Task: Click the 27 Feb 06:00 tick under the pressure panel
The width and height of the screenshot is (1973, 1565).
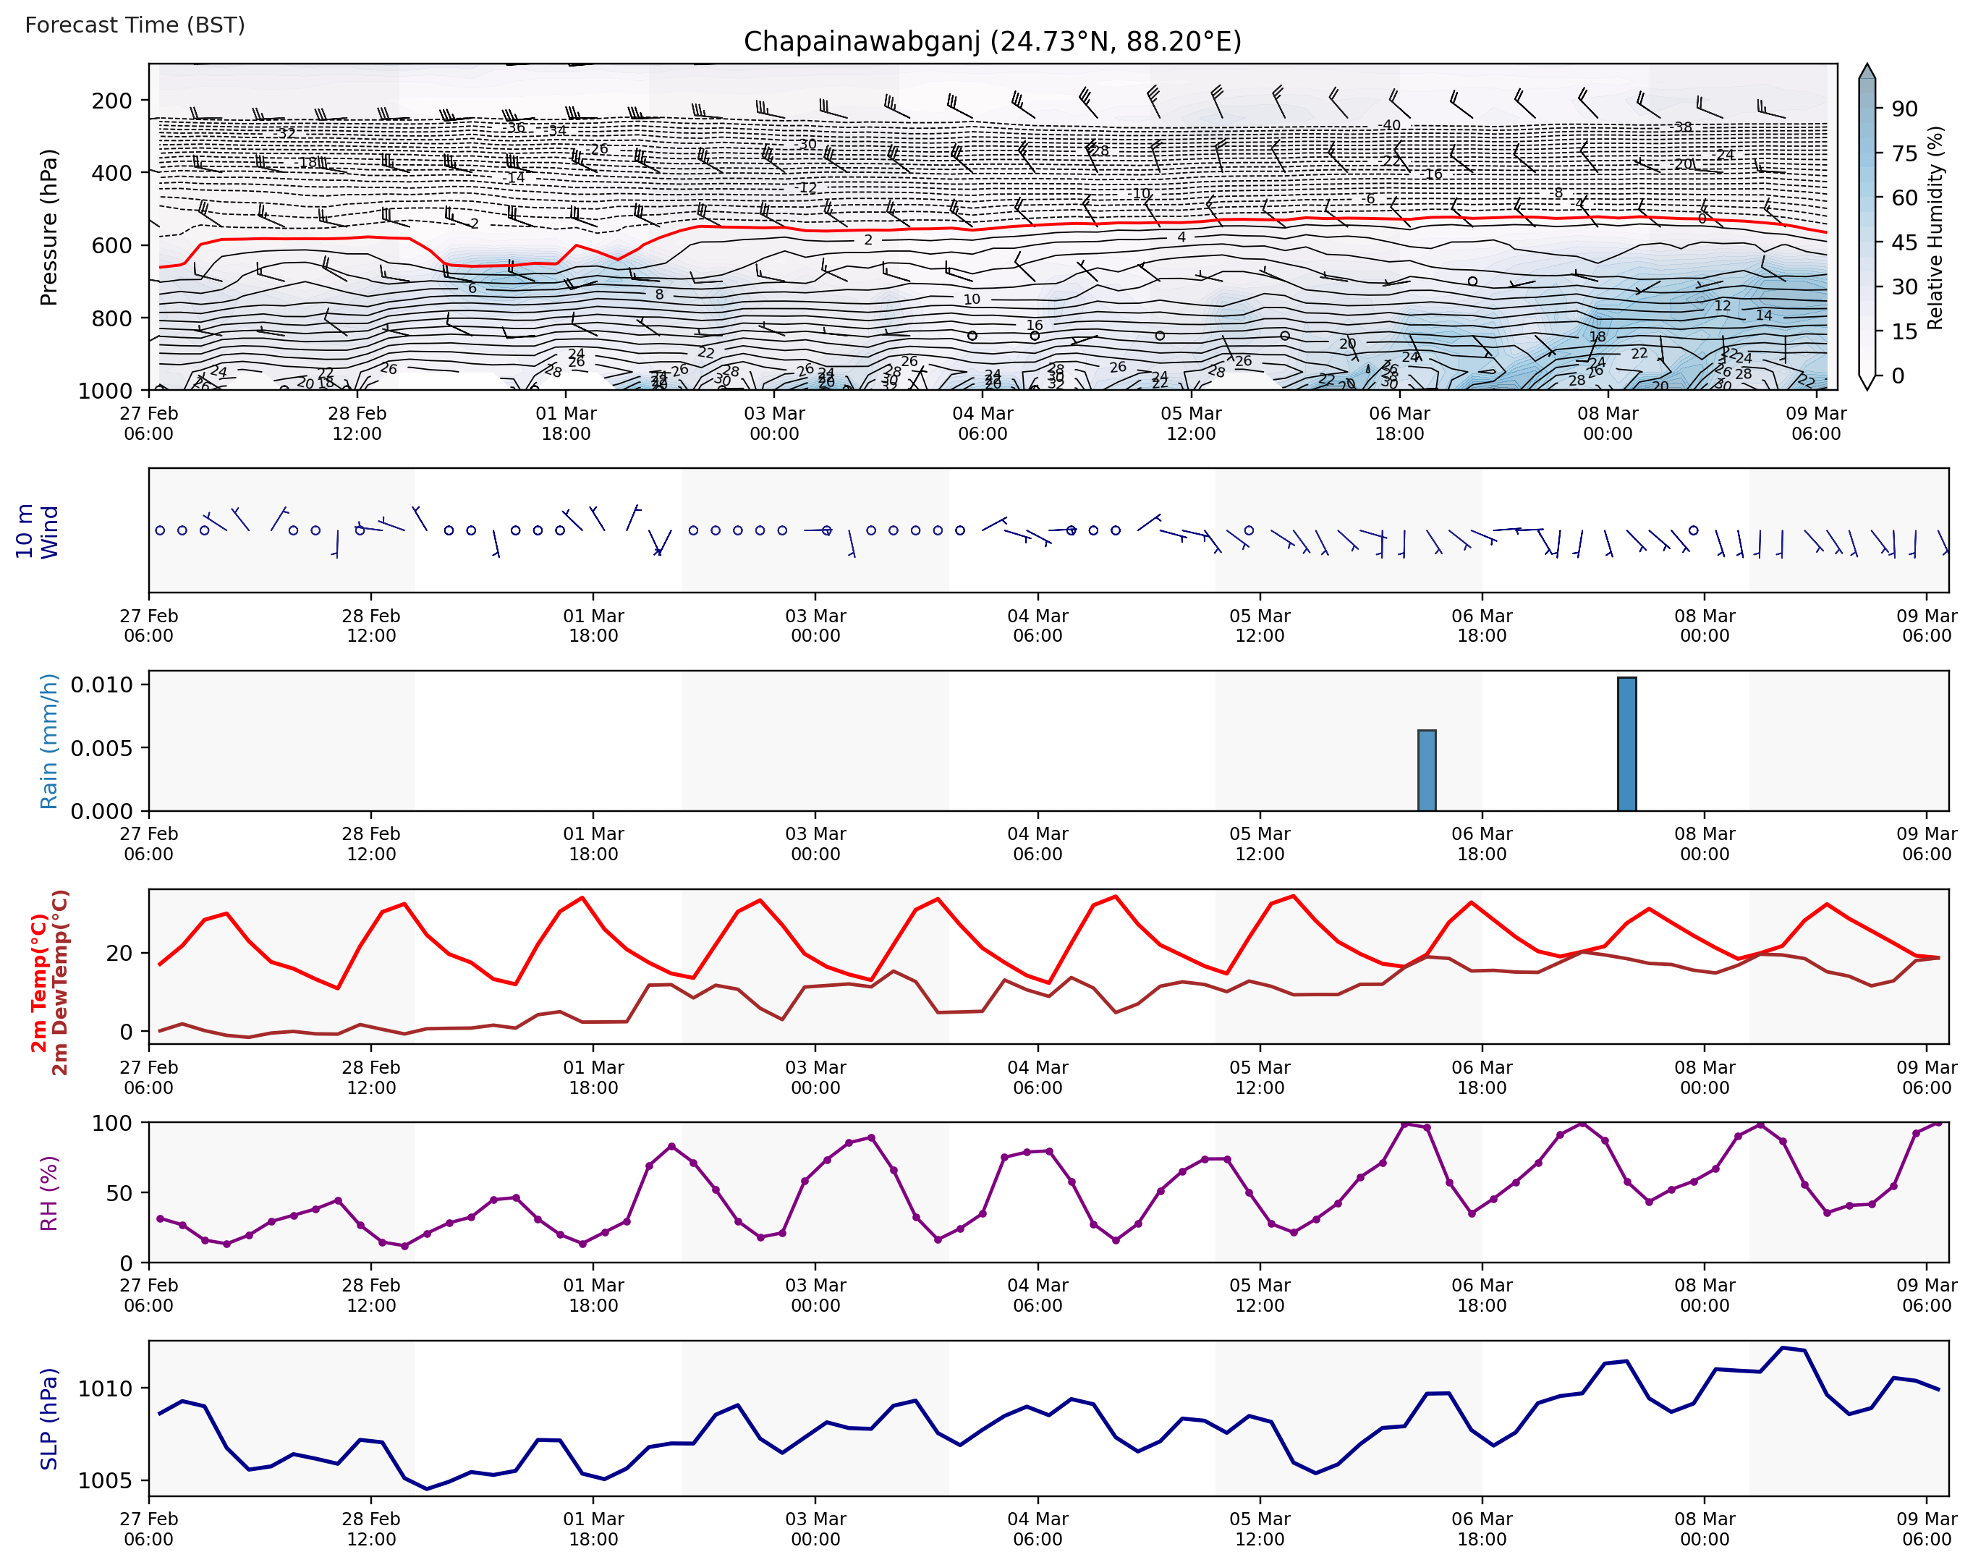Action: pos(148,423)
